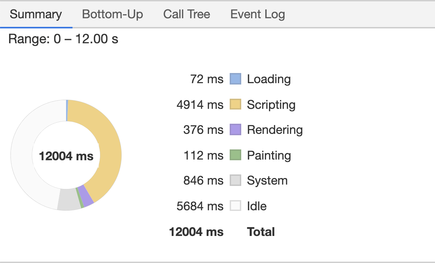Select the 5684 ms Idle value
This screenshot has height=263, width=435.
[x=200, y=206]
